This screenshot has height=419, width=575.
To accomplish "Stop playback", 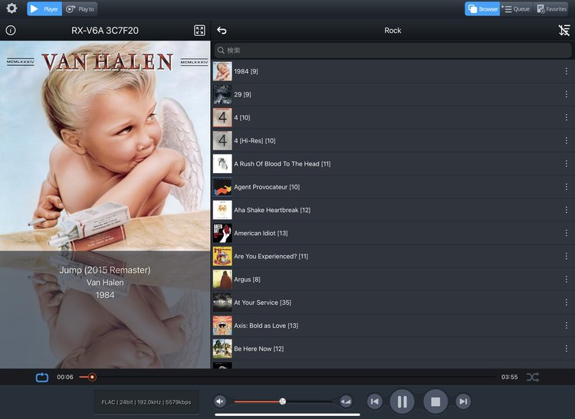I will coord(435,401).
